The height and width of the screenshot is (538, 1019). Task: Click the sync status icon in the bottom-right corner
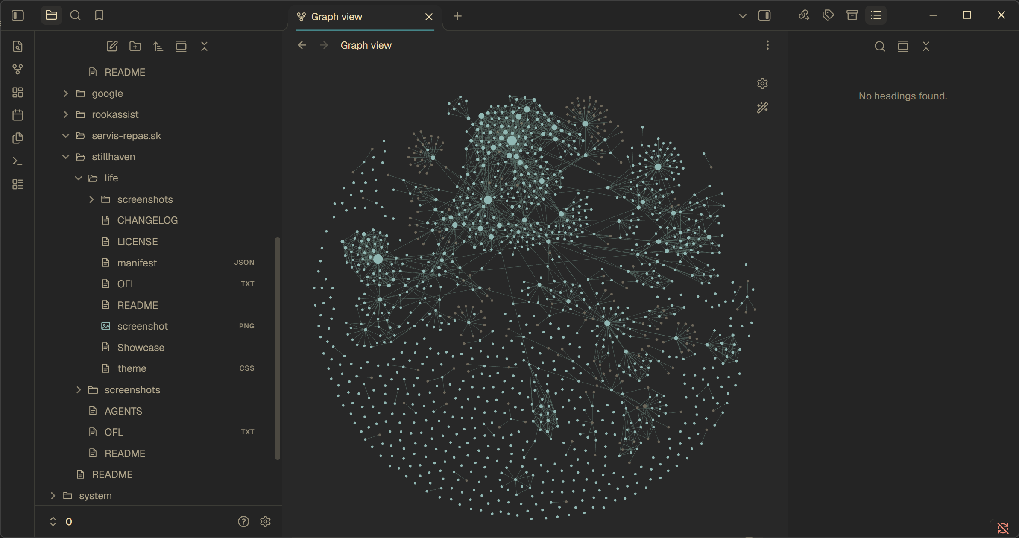coord(1003,528)
